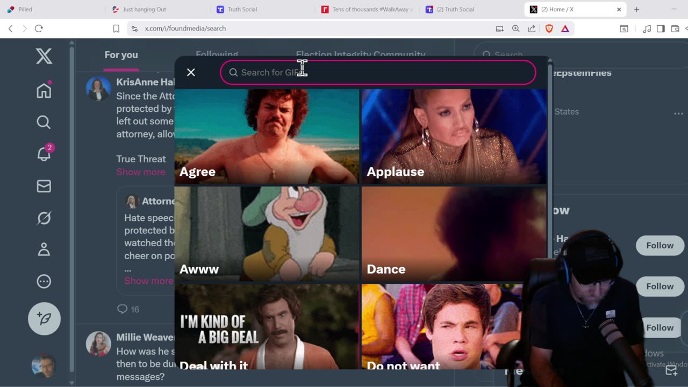This screenshot has width=688, height=387.
Task: Click the screen cast icon in address bar
Action: tap(499, 28)
